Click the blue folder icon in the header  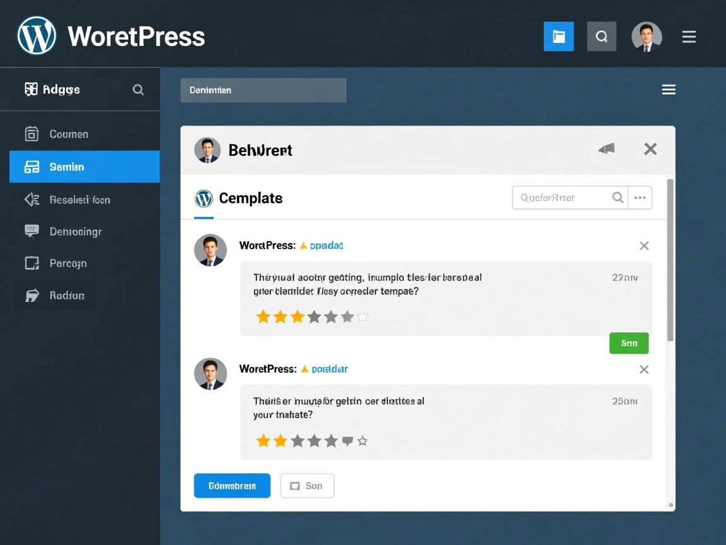click(x=558, y=36)
